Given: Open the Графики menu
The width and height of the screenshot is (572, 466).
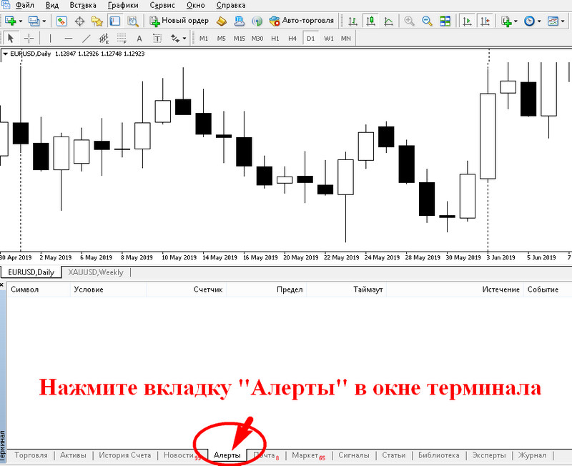Looking at the screenshot, I should tap(123, 6).
